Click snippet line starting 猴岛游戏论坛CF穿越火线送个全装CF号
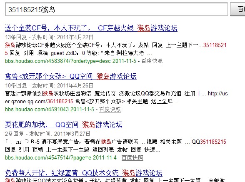 click(116, 45)
